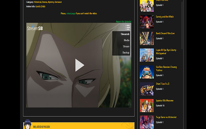
Task: Click the Lupin III thumbnail image
Action: [147, 55]
